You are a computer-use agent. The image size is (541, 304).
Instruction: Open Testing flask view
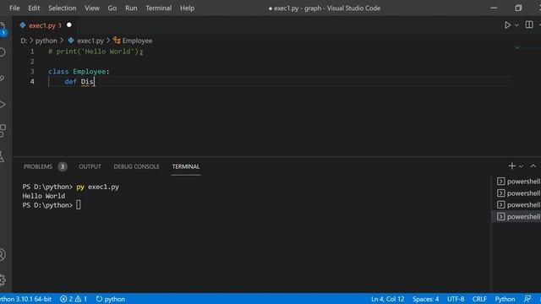tap(3, 156)
